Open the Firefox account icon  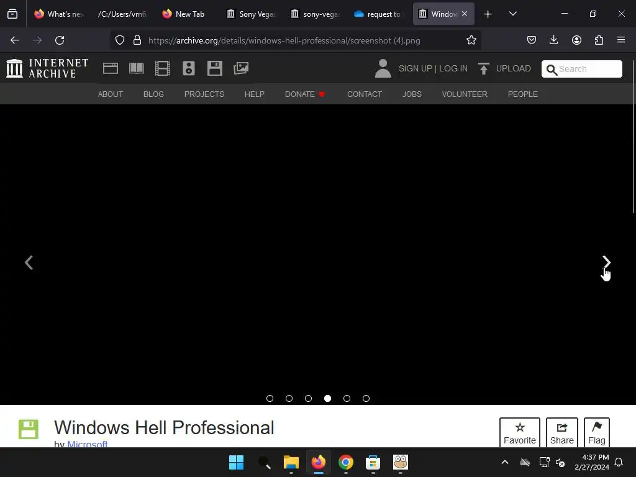576,40
